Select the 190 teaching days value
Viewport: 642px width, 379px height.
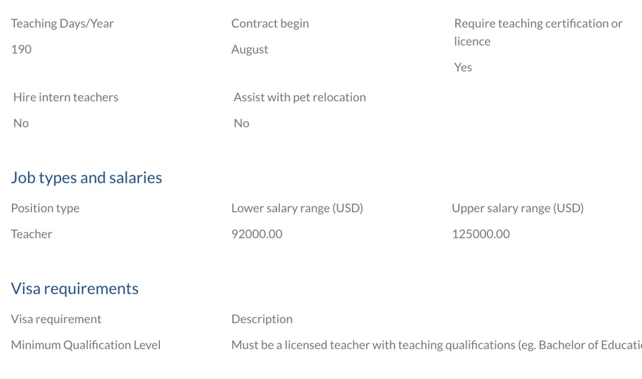21,49
